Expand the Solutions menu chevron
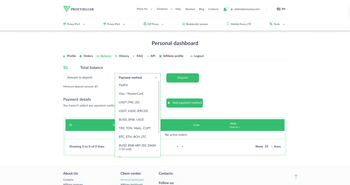 (x=172, y=9)
